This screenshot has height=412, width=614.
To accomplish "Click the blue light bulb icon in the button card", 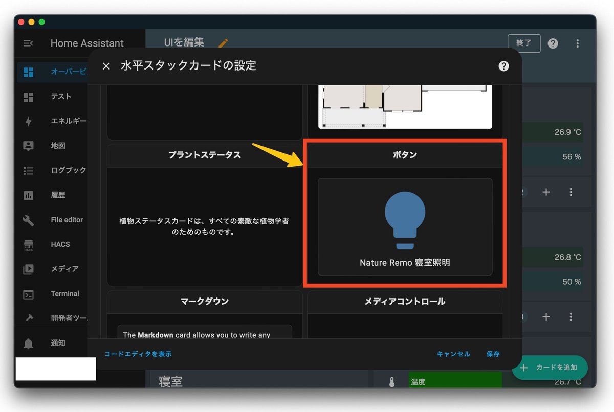I will tap(405, 220).
